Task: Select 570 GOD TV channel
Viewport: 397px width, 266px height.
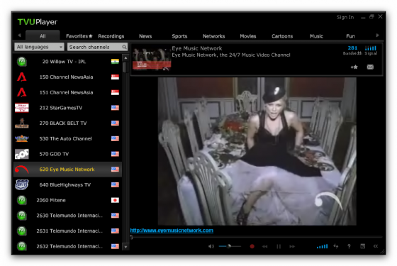Action: point(67,154)
